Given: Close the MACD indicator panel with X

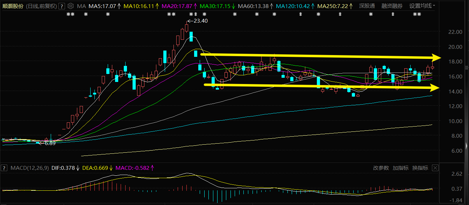Looking at the screenshot, I should pyautogui.click(x=435, y=168).
